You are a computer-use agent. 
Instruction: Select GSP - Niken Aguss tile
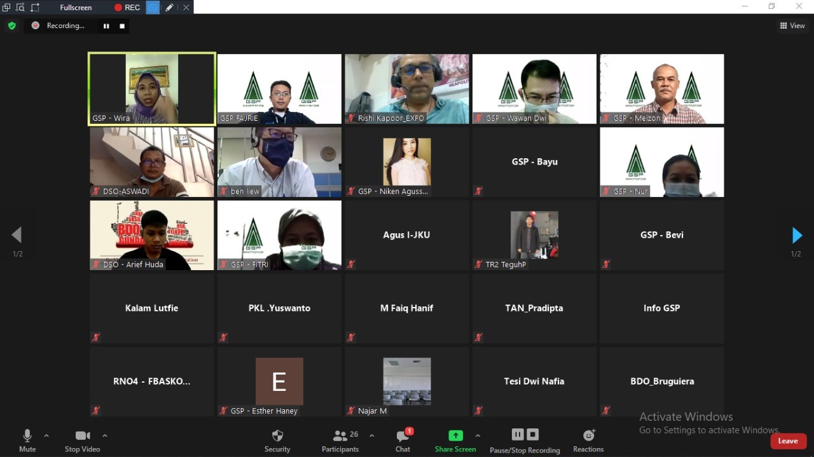click(407, 162)
